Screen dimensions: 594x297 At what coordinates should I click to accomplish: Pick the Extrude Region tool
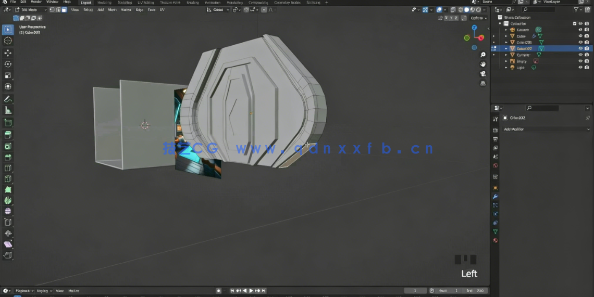click(8, 135)
